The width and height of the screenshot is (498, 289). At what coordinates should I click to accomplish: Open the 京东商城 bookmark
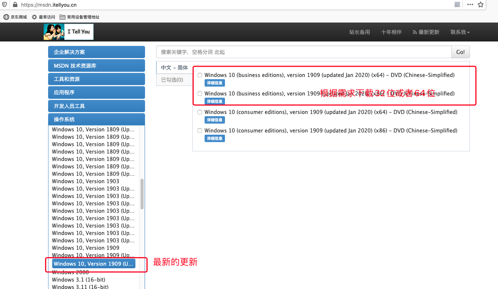tap(15, 17)
